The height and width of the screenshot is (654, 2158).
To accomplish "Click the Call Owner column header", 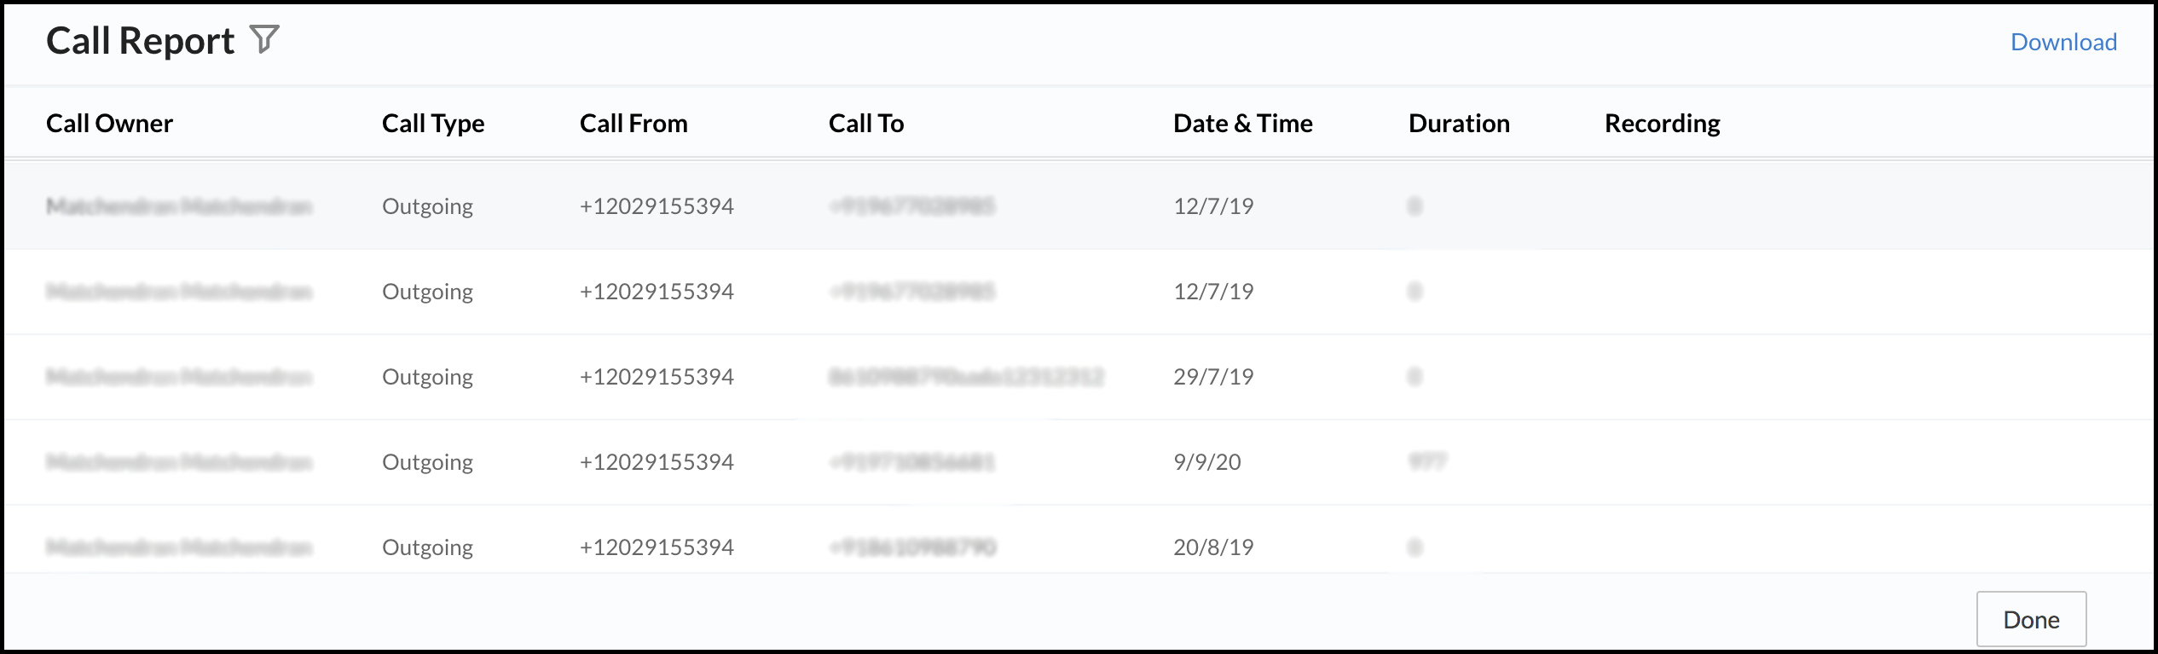I will click(x=109, y=124).
